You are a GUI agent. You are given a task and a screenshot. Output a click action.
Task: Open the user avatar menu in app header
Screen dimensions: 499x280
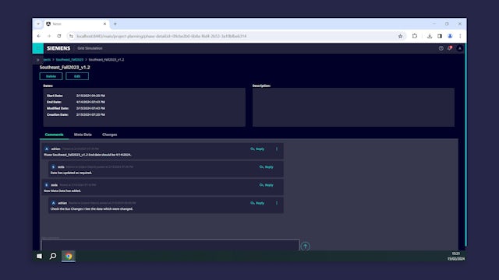pos(459,48)
